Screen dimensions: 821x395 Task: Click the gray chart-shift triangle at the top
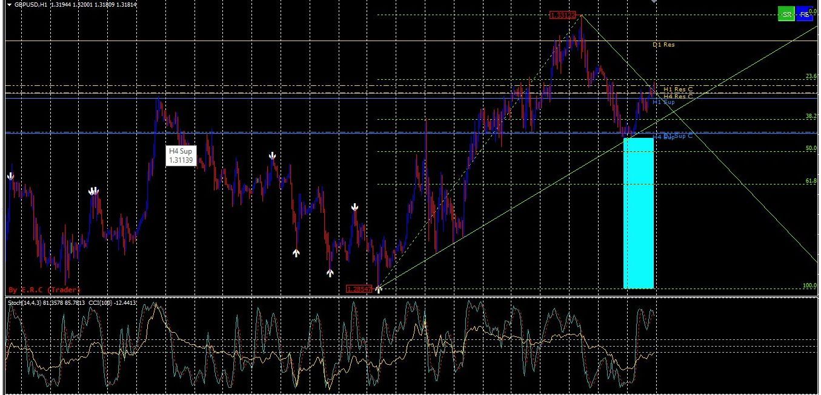(653, 2)
